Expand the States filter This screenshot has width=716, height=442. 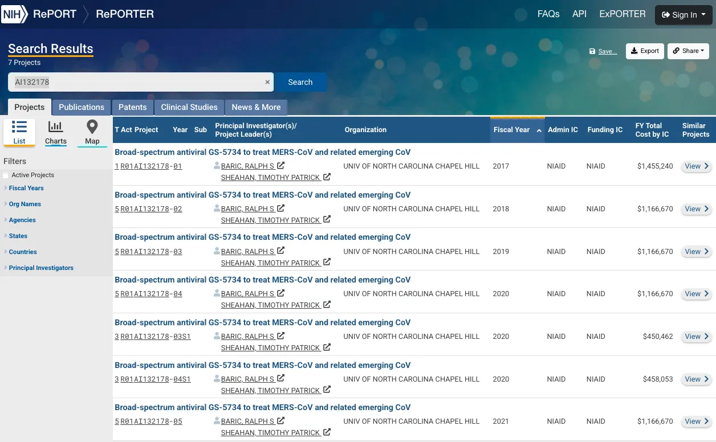18,236
